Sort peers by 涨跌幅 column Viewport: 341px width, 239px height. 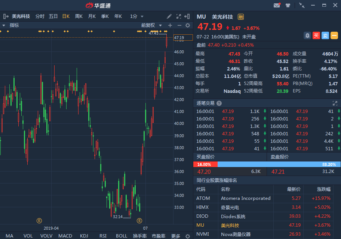pyautogui.click(x=323, y=189)
